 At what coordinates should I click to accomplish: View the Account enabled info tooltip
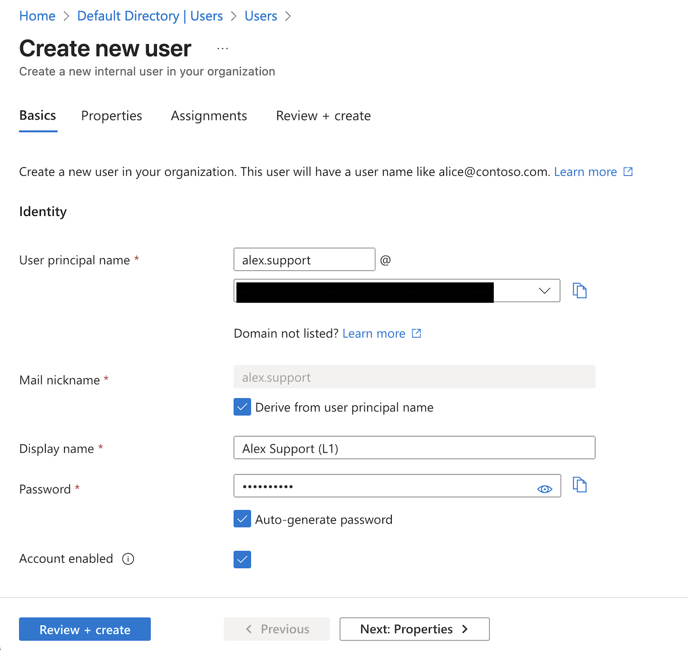coord(129,559)
